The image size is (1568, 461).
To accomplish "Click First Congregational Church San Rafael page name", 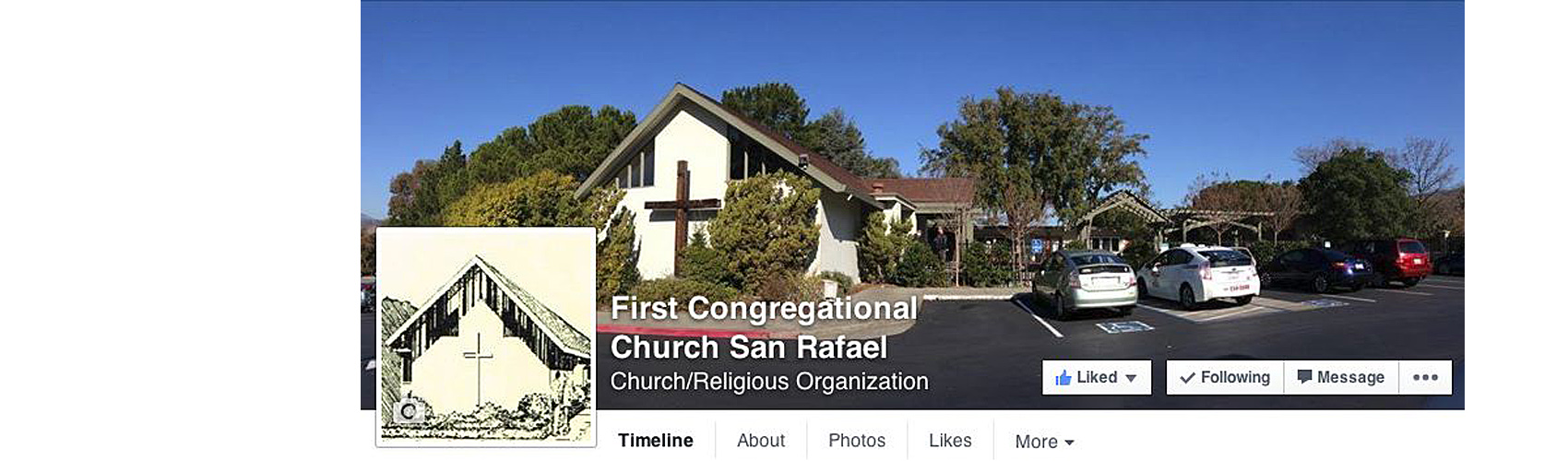I will point(765,327).
